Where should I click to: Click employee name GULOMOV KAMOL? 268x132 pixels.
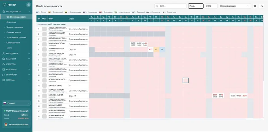56,75
